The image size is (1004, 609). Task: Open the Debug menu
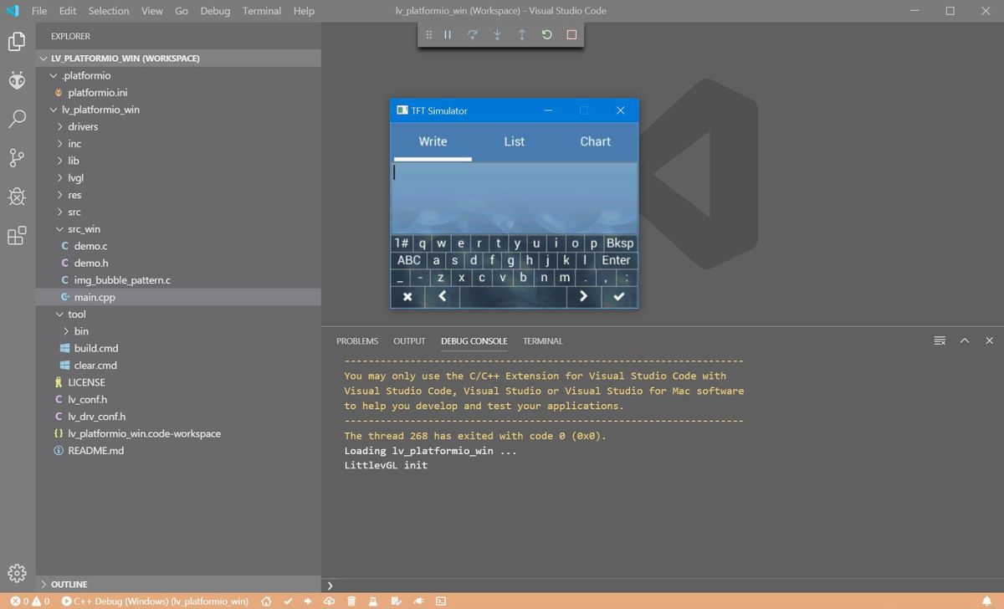[x=214, y=11]
